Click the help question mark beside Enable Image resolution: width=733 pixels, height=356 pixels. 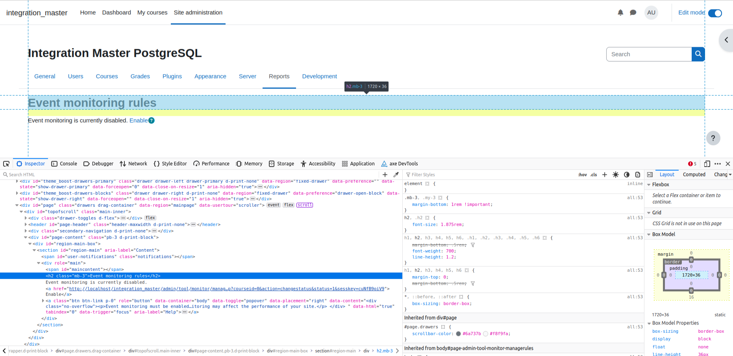152,121
